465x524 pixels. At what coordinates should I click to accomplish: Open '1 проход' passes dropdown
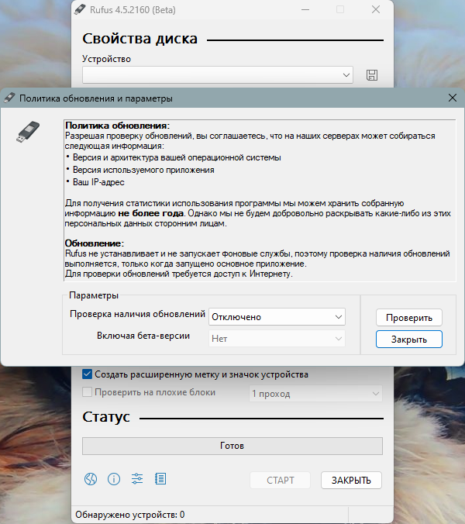point(315,394)
